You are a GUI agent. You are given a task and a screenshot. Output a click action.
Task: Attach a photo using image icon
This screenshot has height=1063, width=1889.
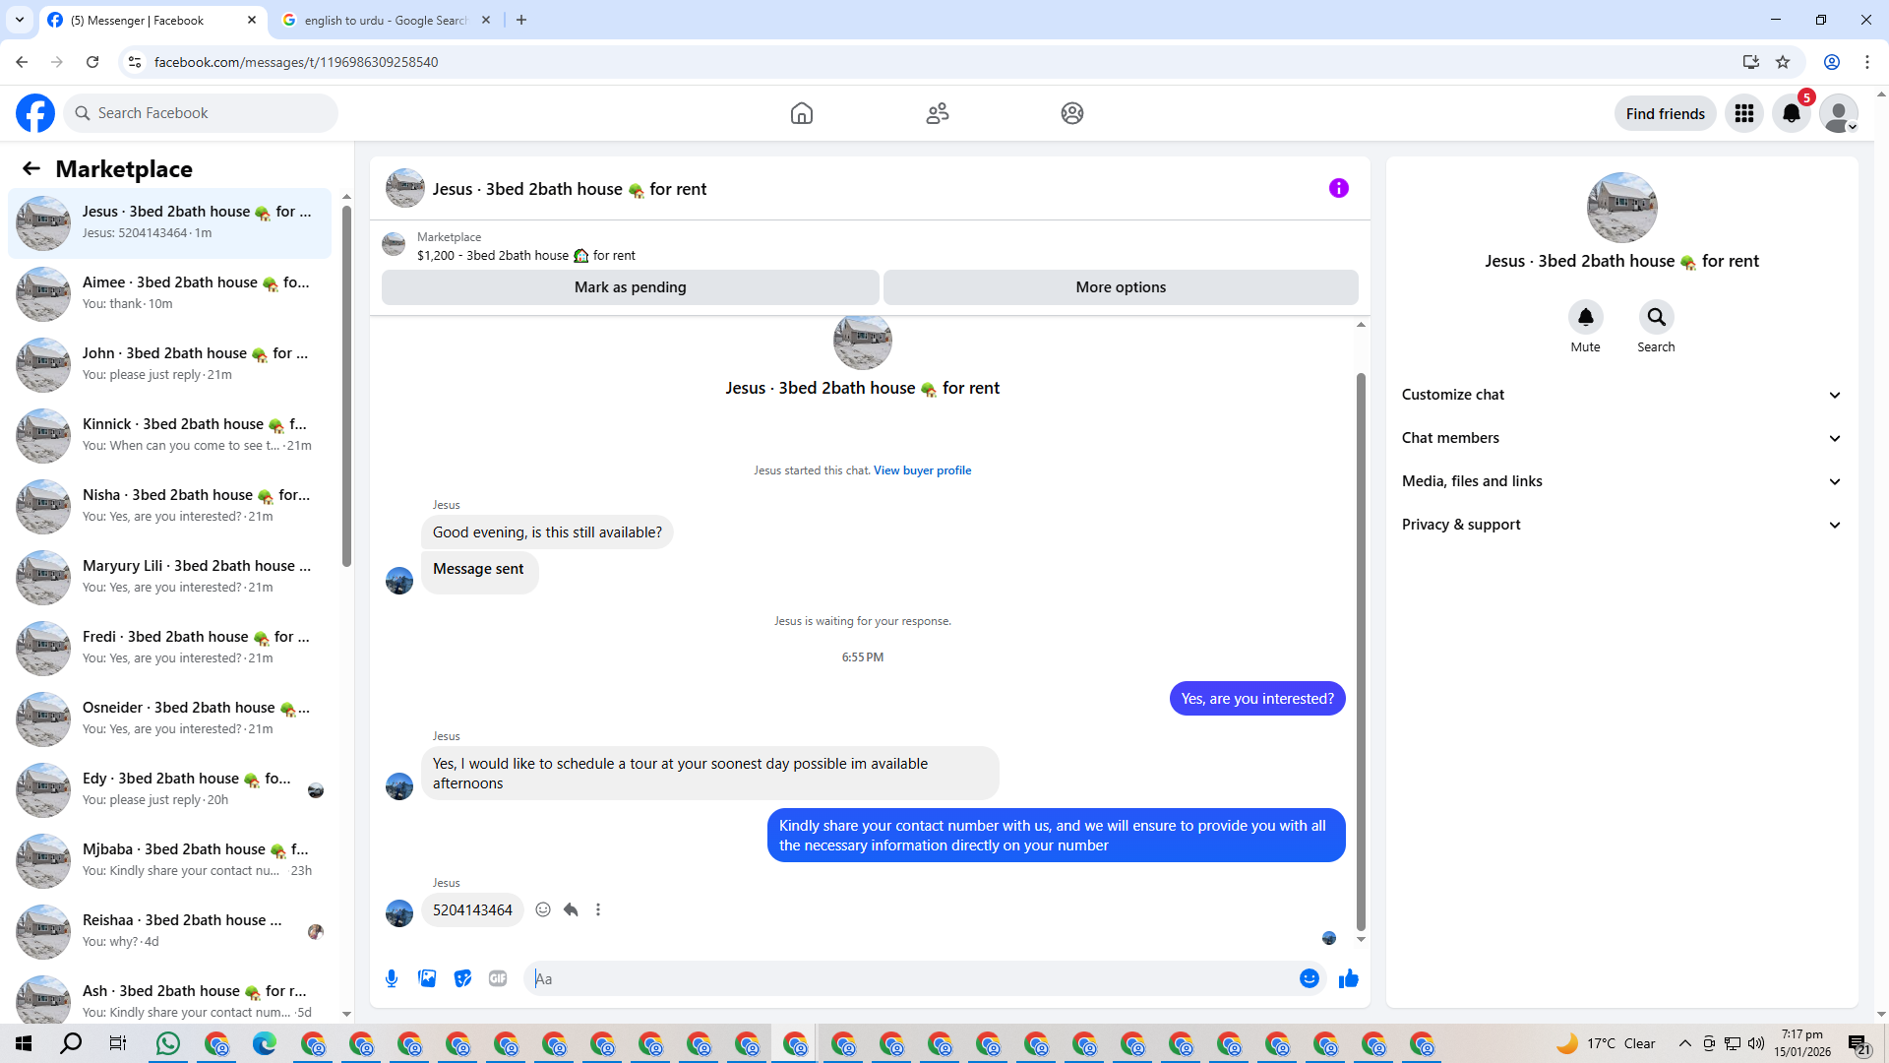pyautogui.click(x=427, y=978)
